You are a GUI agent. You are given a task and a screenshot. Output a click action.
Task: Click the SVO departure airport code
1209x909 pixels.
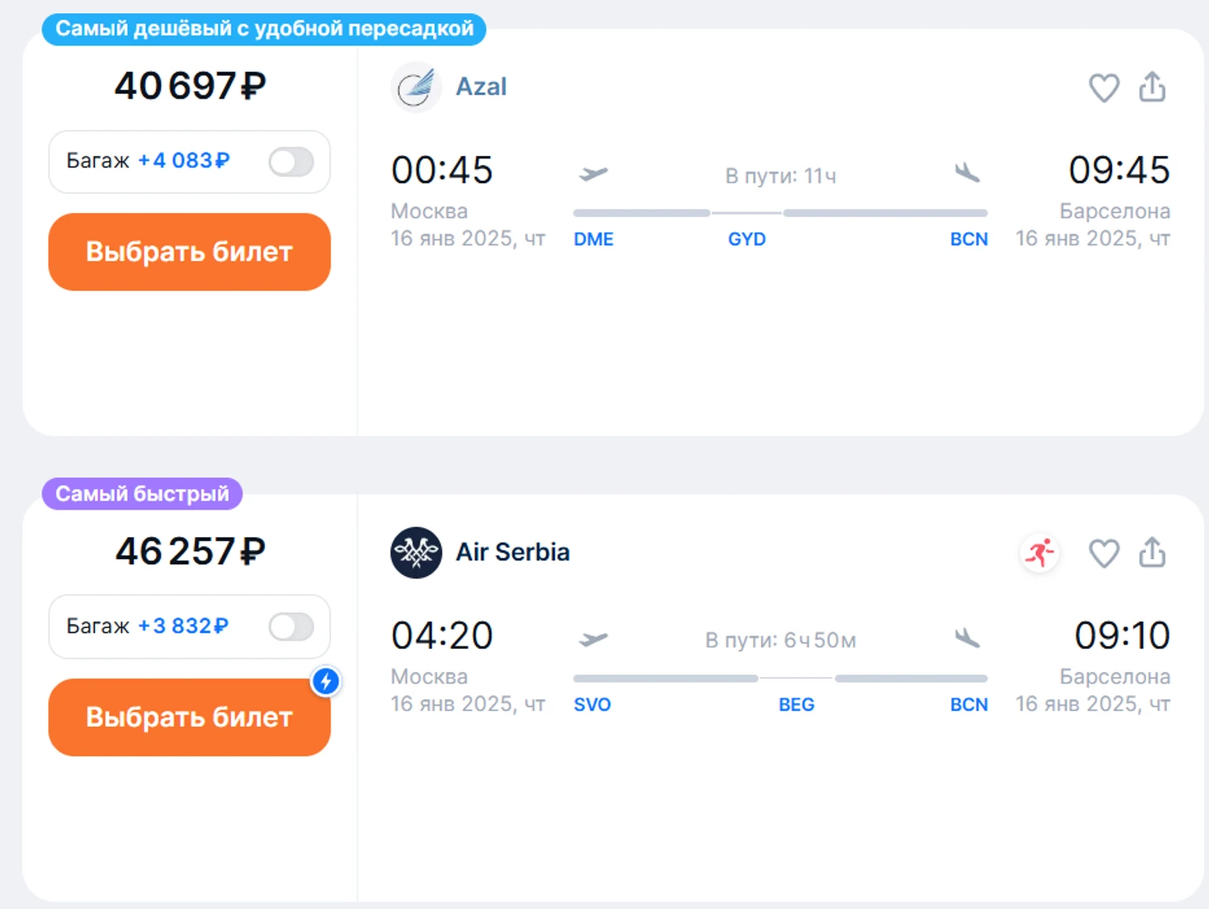click(592, 705)
